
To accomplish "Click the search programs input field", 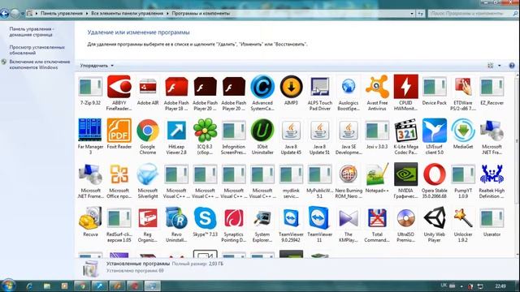I will coord(472,14).
